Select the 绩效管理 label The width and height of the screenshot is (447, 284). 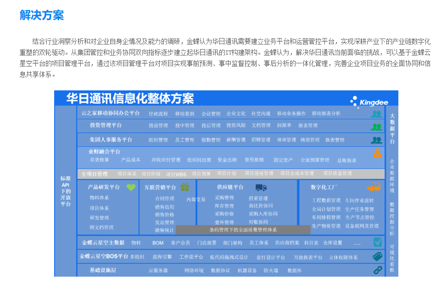click(x=310, y=139)
